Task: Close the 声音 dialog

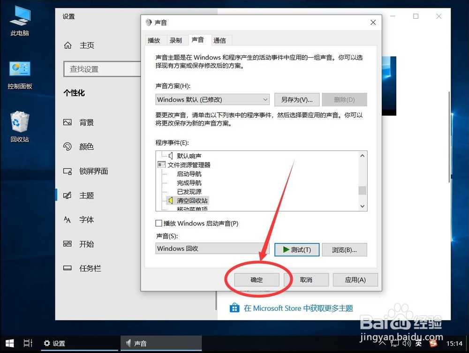Action: pyautogui.click(x=373, y=23)
